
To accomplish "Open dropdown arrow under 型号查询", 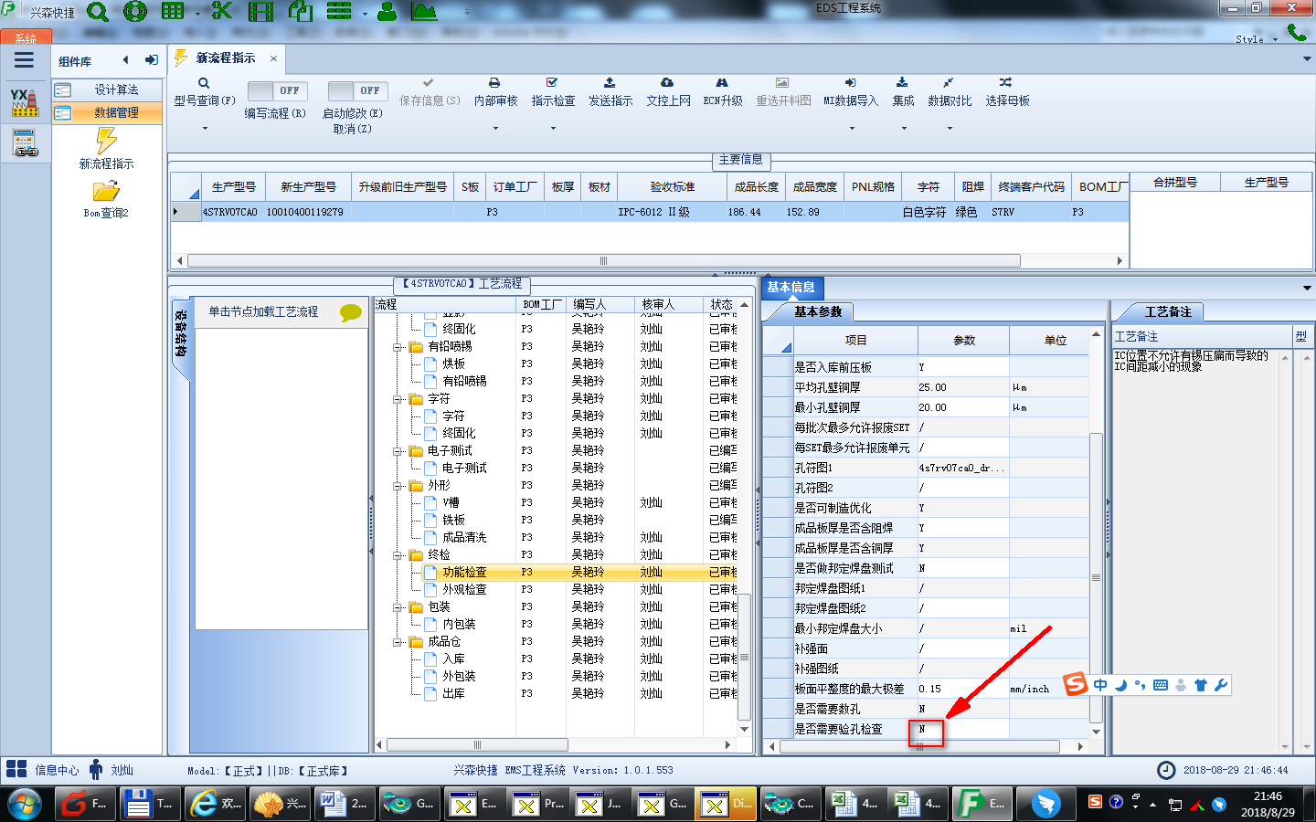I will coord(205,129).
